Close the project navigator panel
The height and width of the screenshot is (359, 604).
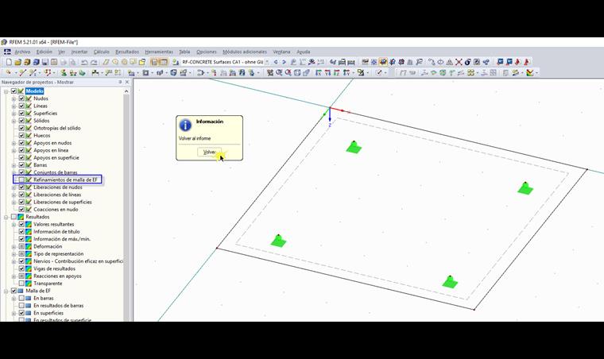(127, 82)
